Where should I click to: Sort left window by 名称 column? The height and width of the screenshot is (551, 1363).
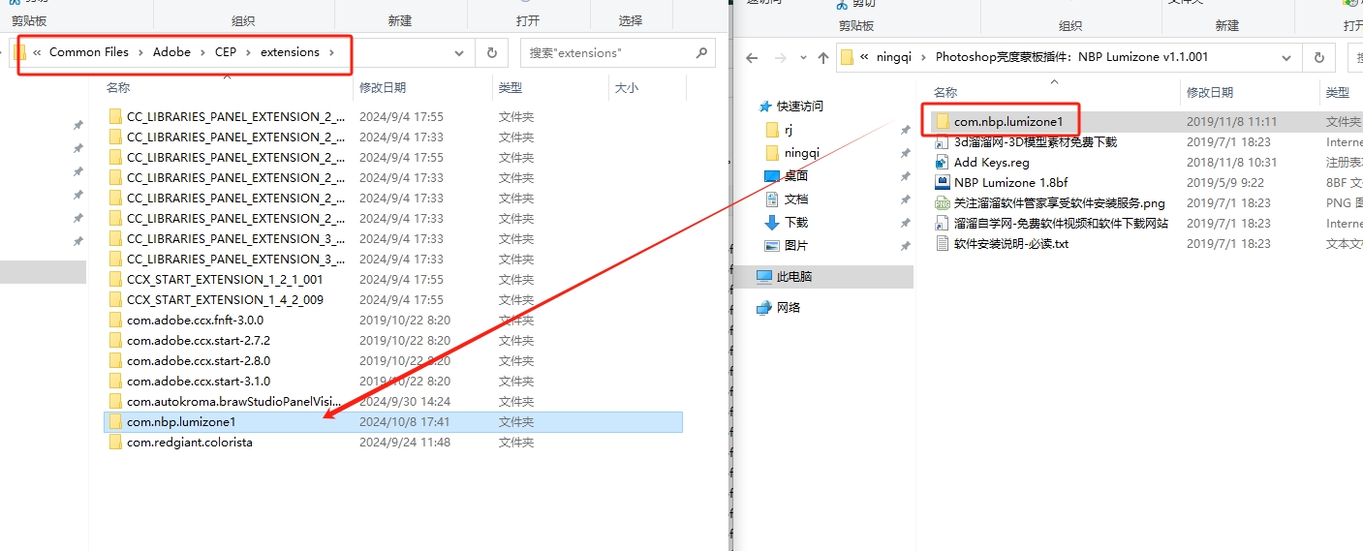118,87
